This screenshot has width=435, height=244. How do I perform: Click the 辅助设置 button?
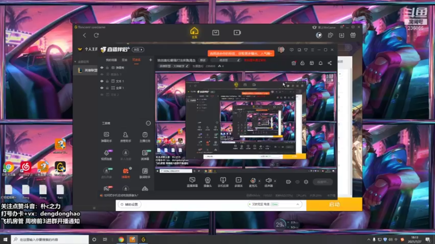(129, 204)
